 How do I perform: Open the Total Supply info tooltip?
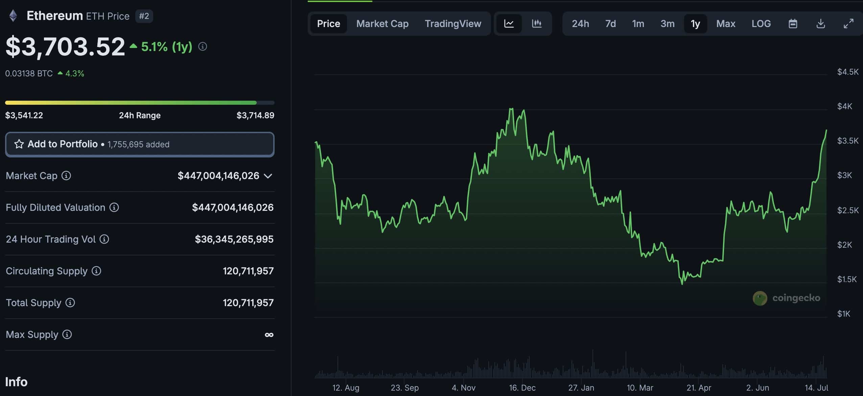point(70,302)
